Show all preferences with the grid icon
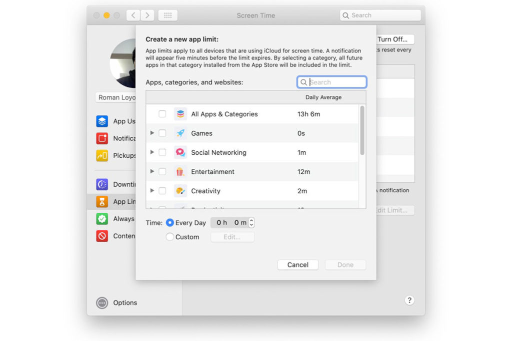 pos(168,15)
